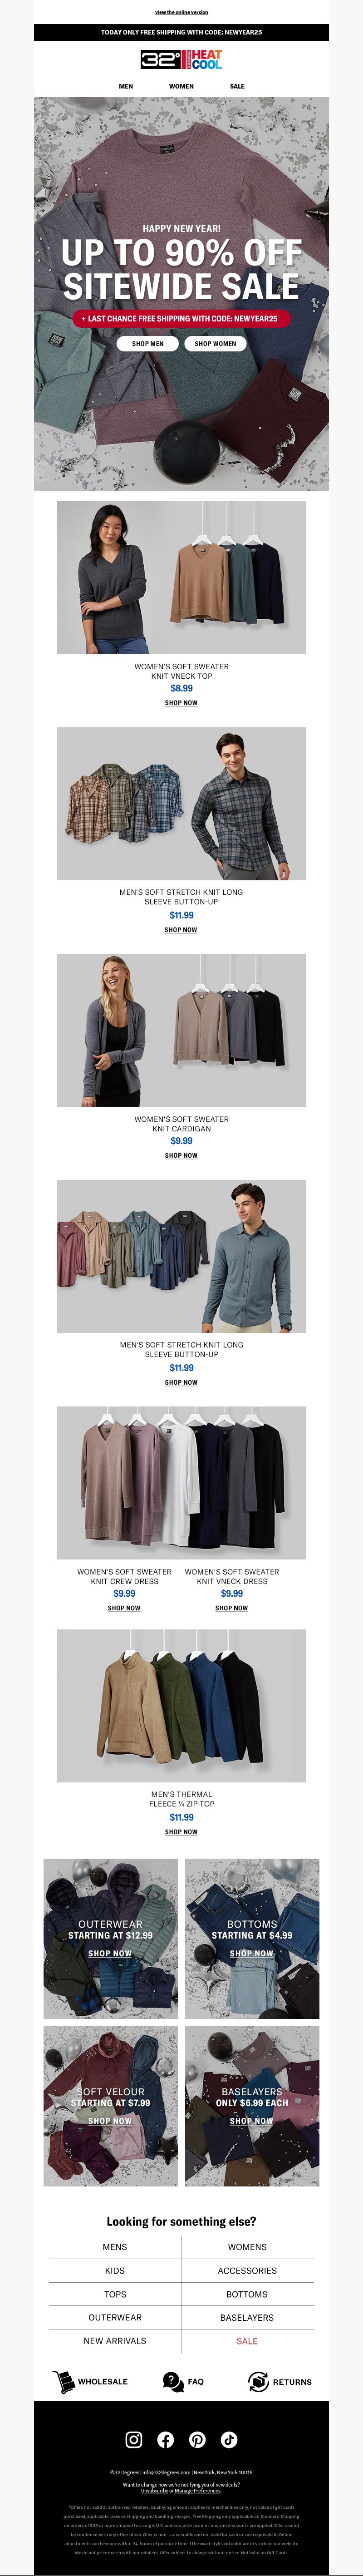Select MEN in the top navigation
Screen dimensions: 363x2576
click(x=126, y=86)
